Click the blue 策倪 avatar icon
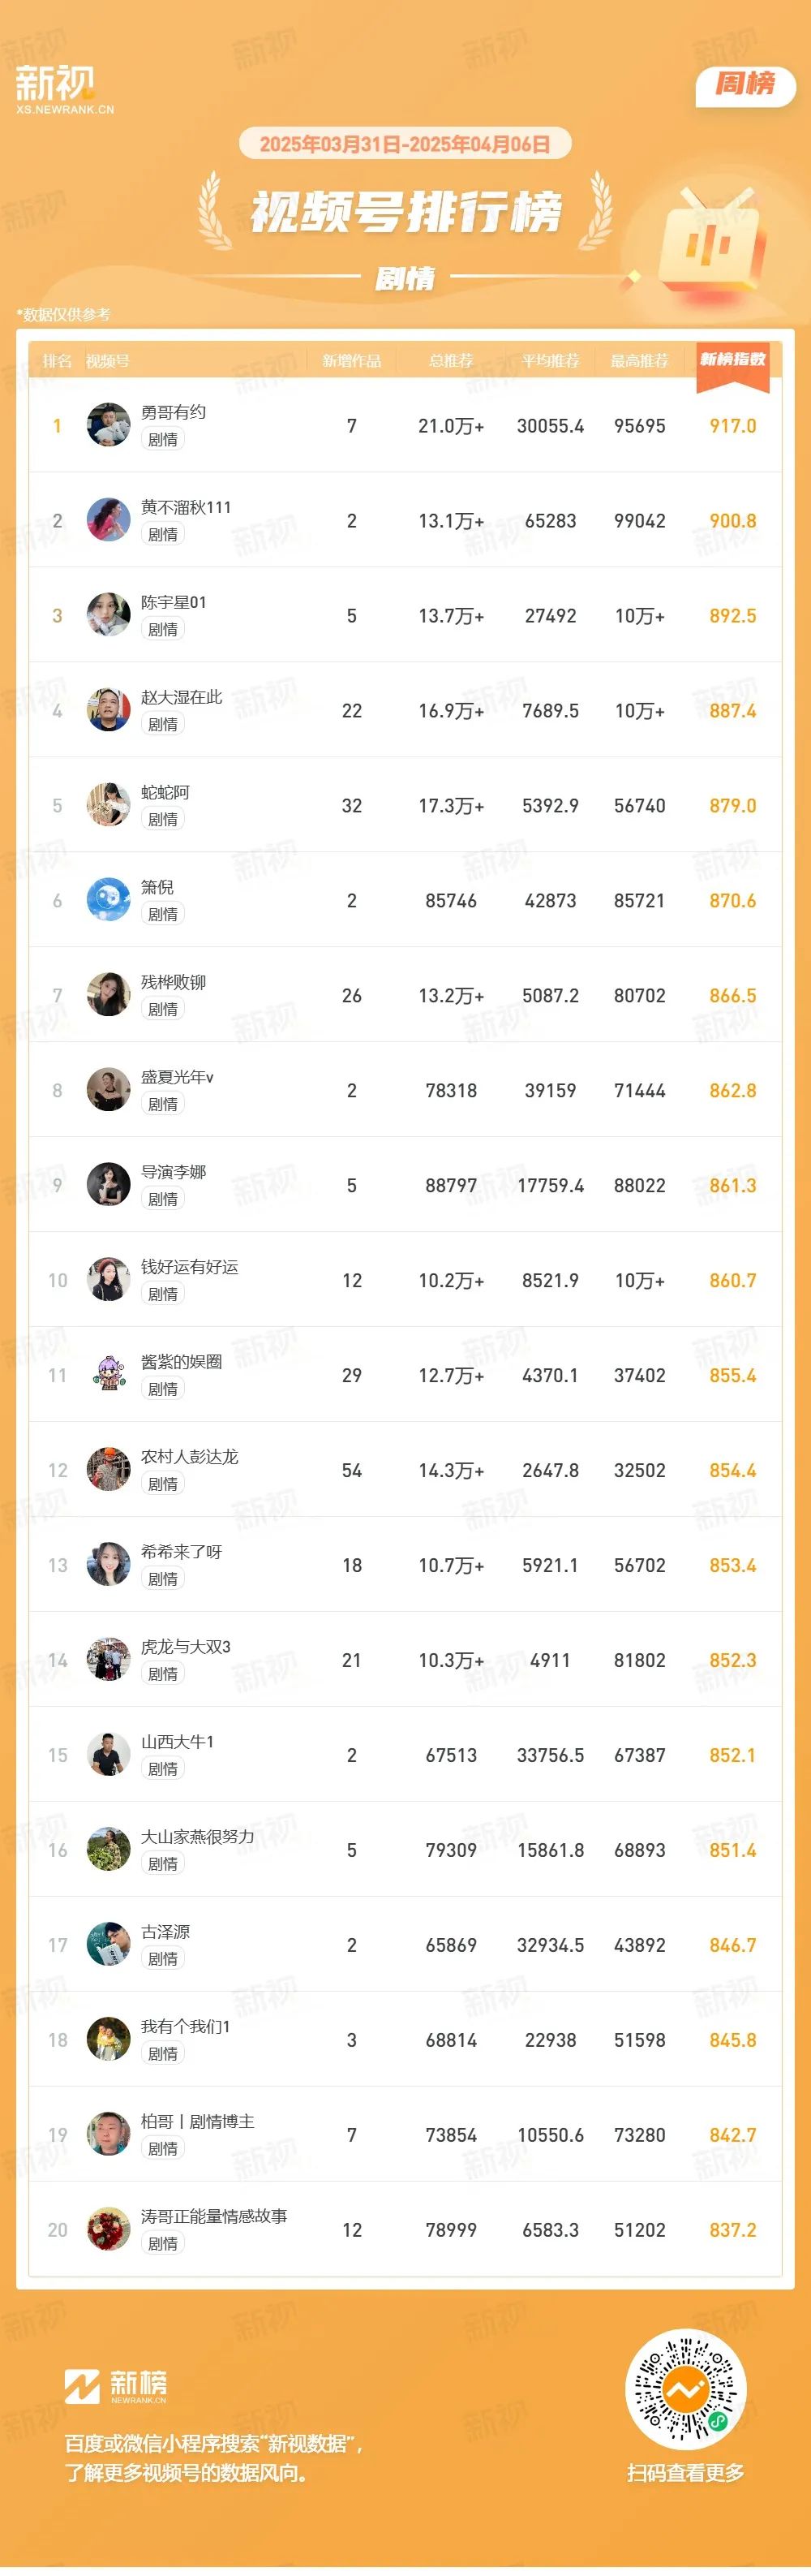 109,900
